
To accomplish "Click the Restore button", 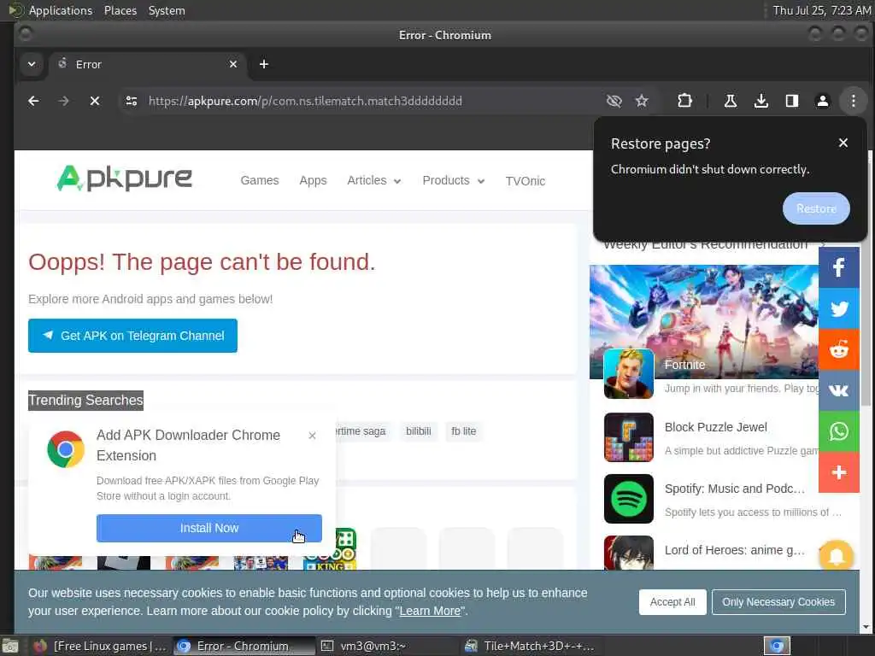I will click(816, 208).
